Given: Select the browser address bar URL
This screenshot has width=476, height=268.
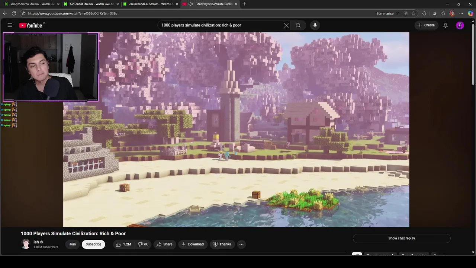Looking at the screenshot, I should (73, 13).
